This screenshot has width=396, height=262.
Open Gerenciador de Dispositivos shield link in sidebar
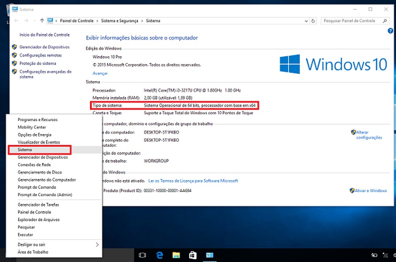(x=44, y=47)
